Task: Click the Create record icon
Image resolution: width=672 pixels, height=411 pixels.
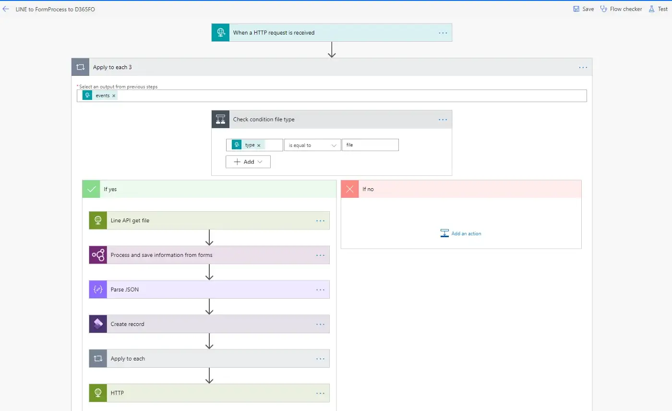Action: click(x=98, y=324)
